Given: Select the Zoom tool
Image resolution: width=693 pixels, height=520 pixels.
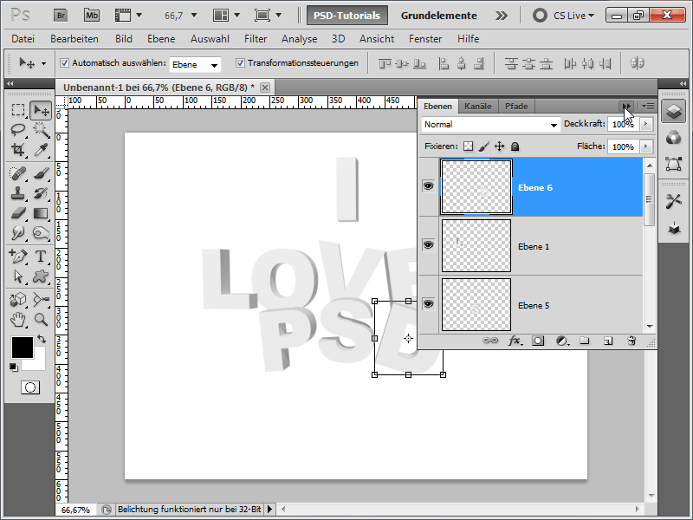Looking at the screenshot, I should [x=41, y=319].
